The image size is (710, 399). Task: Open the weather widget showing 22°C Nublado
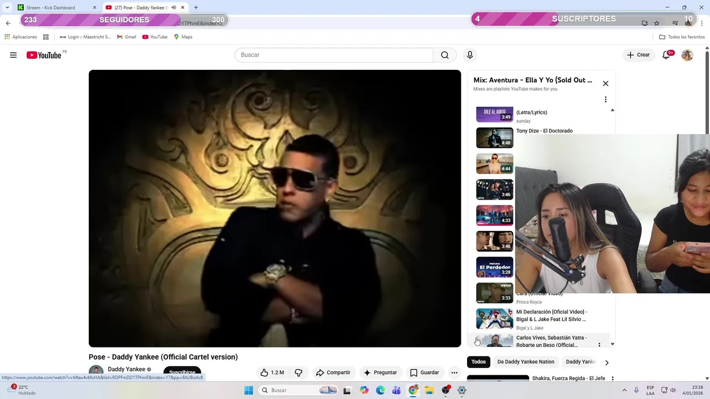click(x=22, y=390)
